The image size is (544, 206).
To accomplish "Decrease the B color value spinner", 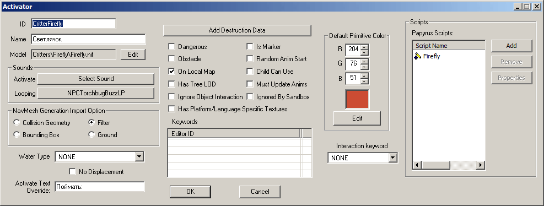I will (x=364, y=82).
